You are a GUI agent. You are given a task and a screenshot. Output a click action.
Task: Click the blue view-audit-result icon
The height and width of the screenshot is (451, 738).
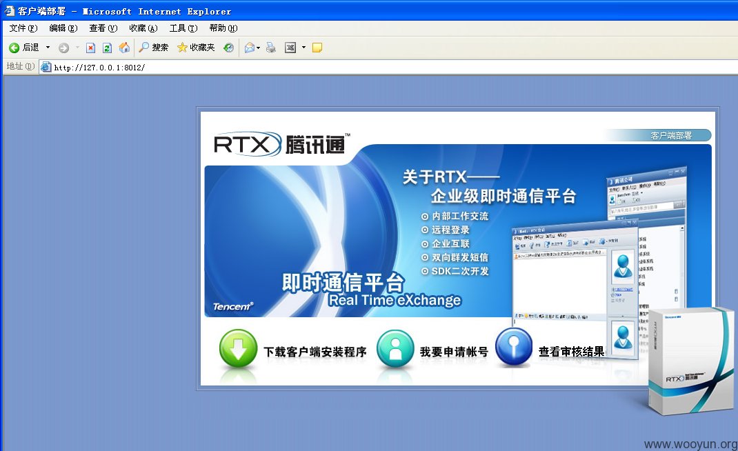[x=514, y=348]
